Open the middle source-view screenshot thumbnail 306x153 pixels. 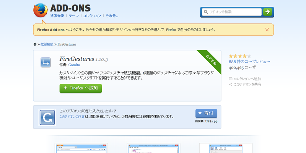pos(153,148)
